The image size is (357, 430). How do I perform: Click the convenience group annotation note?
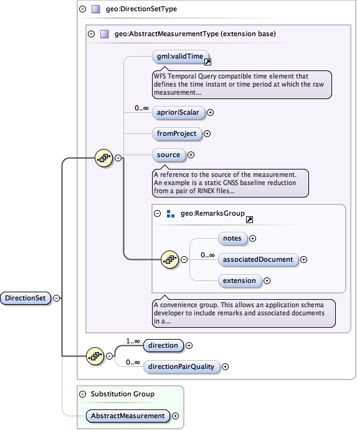pos(244,313)
